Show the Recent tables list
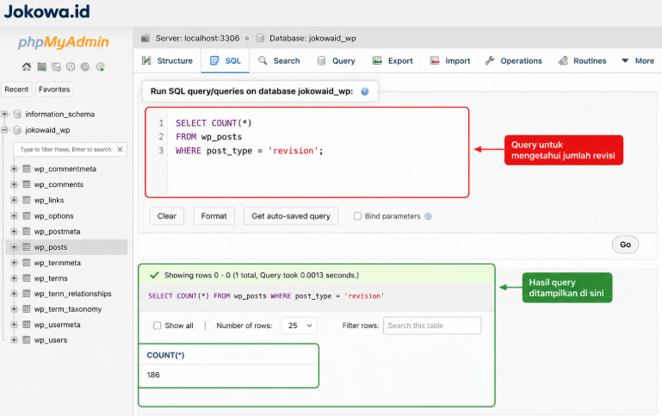 click(16, 90)
